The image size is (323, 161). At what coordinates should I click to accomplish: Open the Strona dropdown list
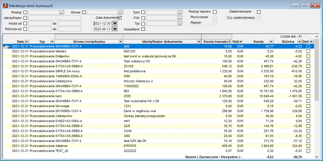pos(120,13)
